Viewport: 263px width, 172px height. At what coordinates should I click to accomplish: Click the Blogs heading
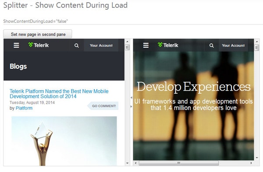point(18,67)
